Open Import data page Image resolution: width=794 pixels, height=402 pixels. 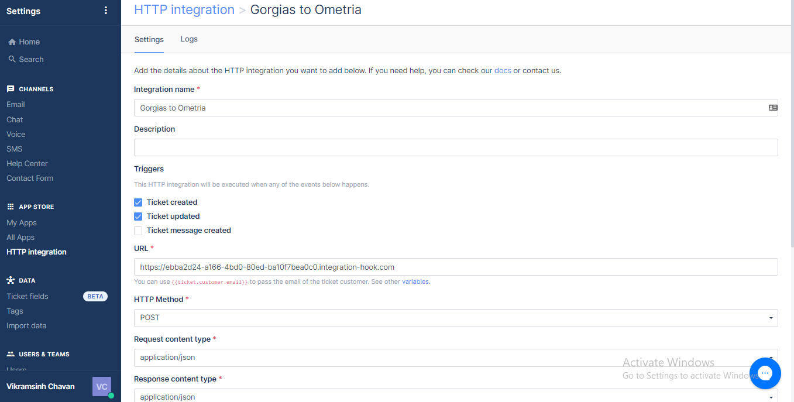pos(26,325)
